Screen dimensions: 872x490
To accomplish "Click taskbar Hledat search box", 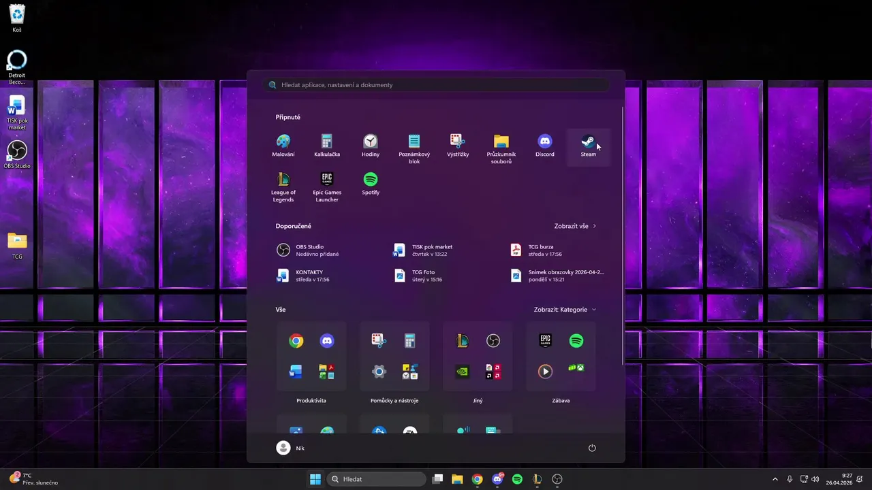I will click(x=376, y=479).
